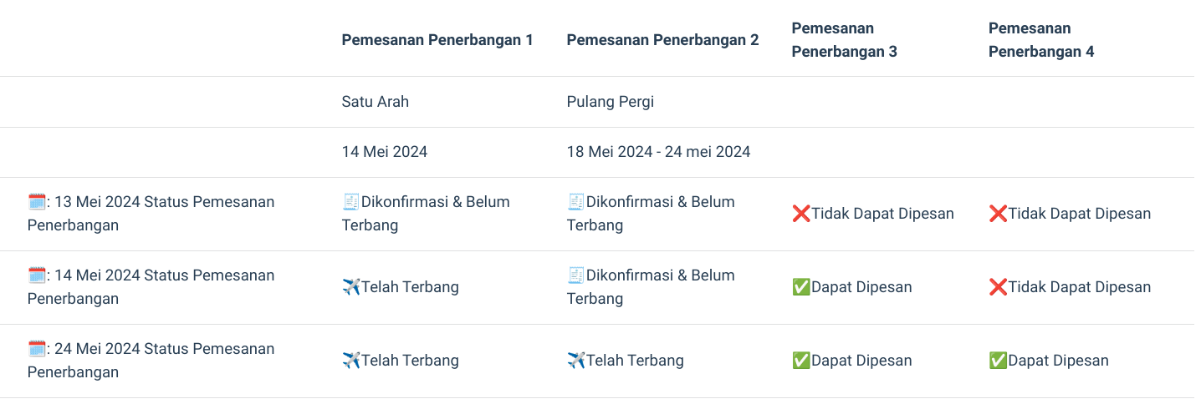Click the receipt icon in Penerbangan 1 on 13 Mei
This screenshot has height=399, width=1201.
pos(351,201)
